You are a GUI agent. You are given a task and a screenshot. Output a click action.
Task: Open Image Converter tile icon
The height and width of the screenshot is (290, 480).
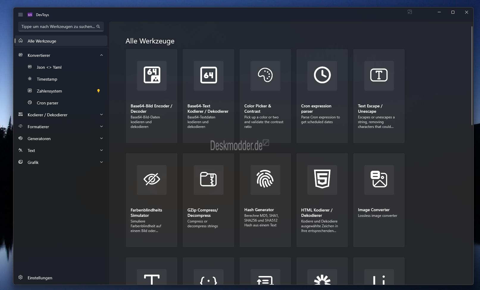(x=379, y=180)
